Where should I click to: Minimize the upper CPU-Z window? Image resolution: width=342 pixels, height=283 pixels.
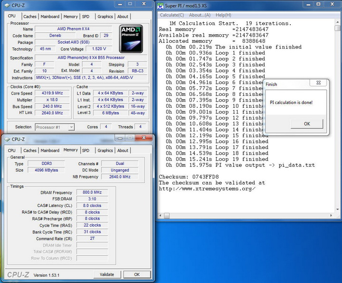click(120, 4)
